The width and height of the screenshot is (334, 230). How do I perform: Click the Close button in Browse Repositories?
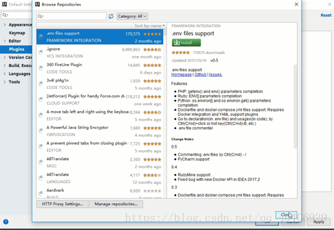pos(286,215)
